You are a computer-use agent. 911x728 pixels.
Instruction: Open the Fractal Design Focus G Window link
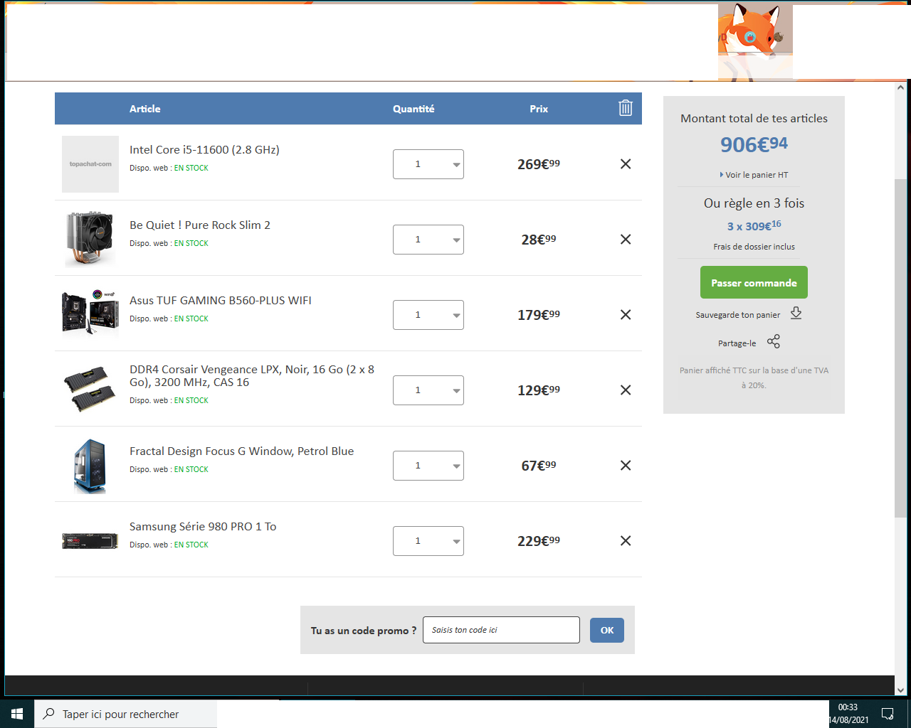(x=241, y=451)
